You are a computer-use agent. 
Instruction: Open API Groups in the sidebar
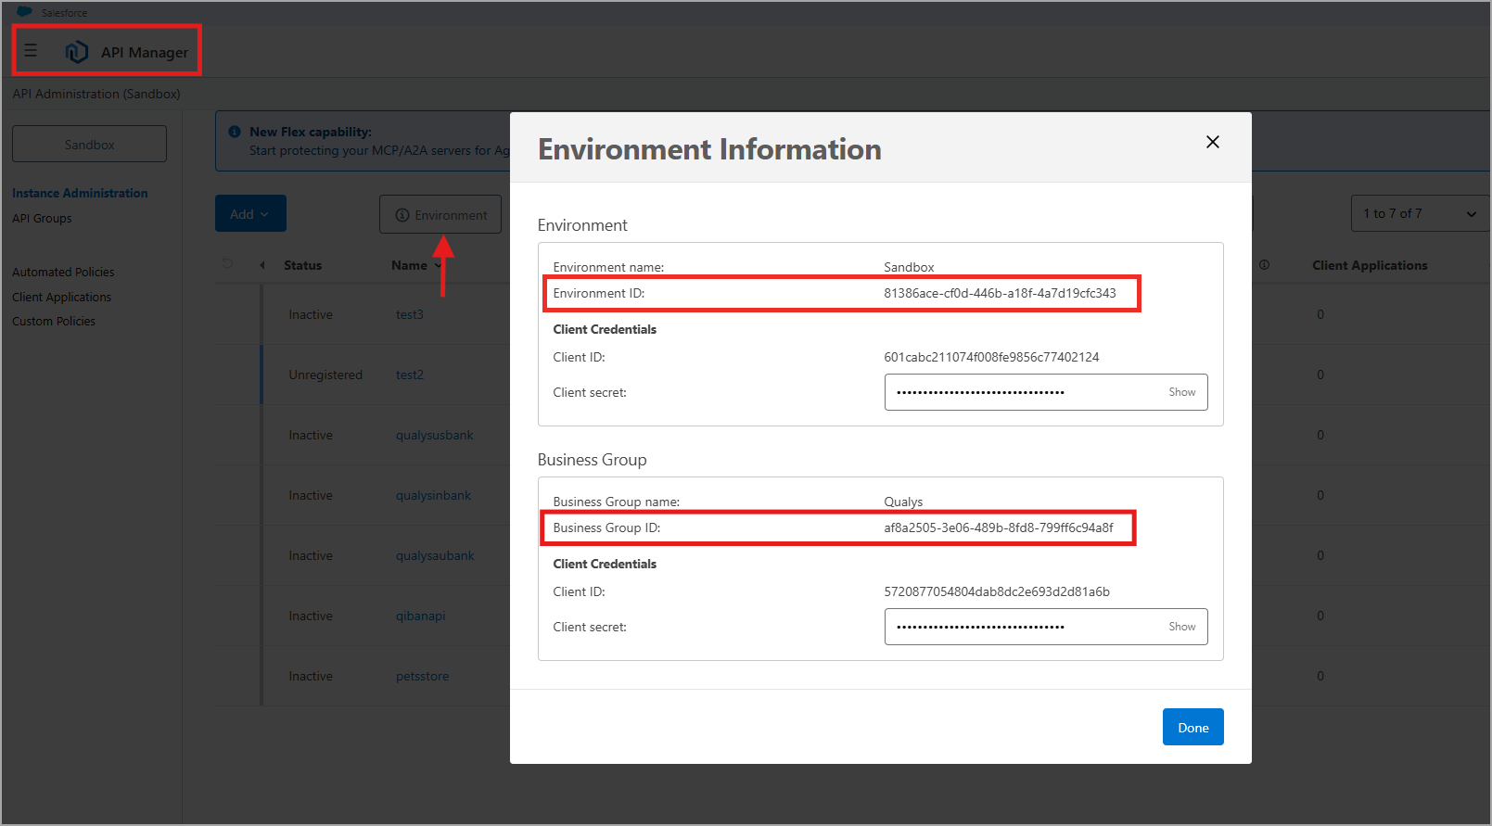pyautogui.click(x=42, y=219)
